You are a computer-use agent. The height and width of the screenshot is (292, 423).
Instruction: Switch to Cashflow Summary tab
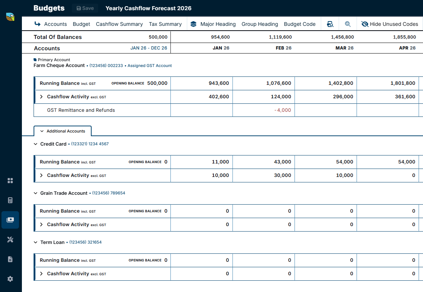click(x=119, y=24)
